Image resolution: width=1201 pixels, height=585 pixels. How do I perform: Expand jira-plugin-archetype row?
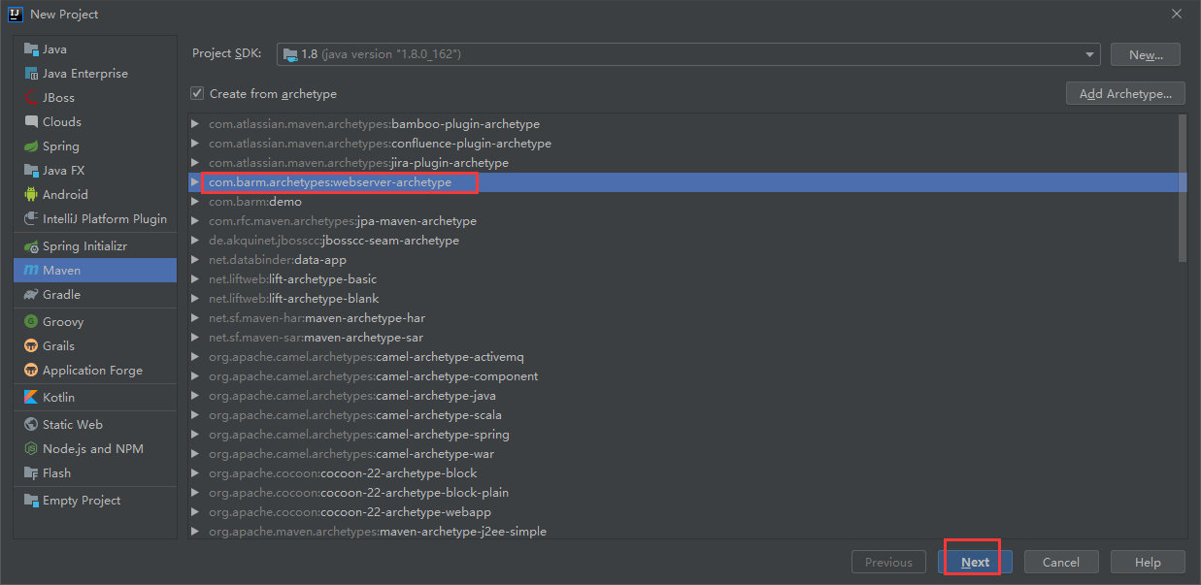[195, 163]
